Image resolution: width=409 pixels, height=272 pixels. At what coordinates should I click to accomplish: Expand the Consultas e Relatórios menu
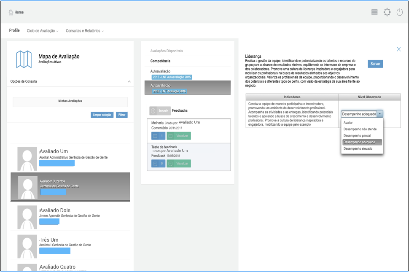click(x=85, y=31)
